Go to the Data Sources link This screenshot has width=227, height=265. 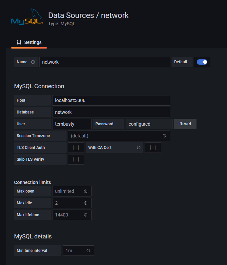click(71, 15)
